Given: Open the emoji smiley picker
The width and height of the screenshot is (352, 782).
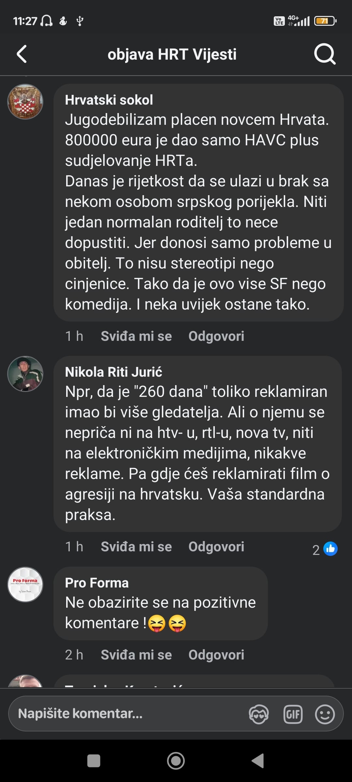Looking at the screenshot, I should (x=325, y=714).
